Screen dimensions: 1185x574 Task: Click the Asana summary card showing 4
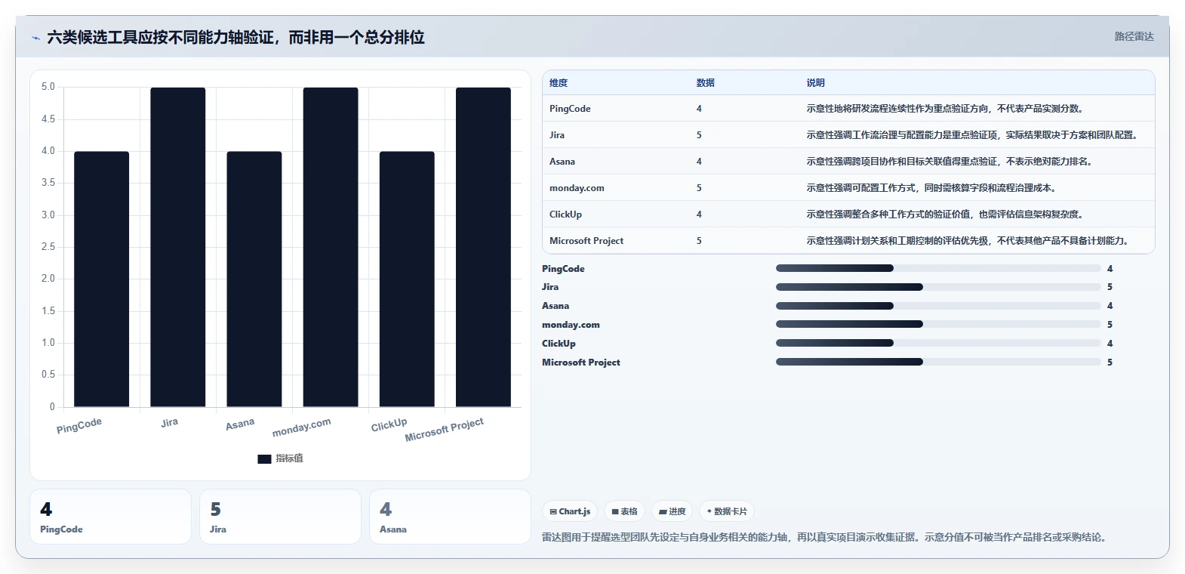pyautogui.click(x=450, y=517)
